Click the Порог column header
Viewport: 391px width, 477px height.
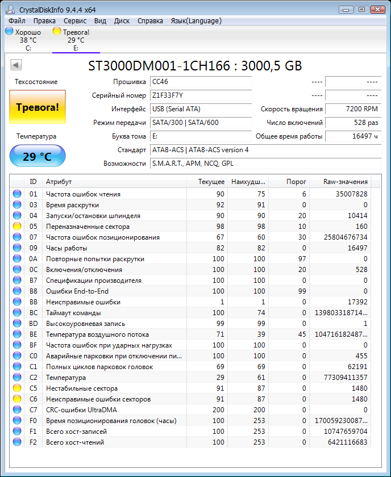point(289,182)
